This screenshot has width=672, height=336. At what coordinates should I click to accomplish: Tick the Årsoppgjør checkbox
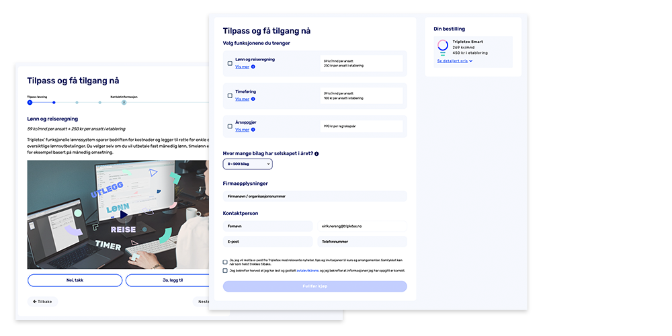tap(230, 126)
